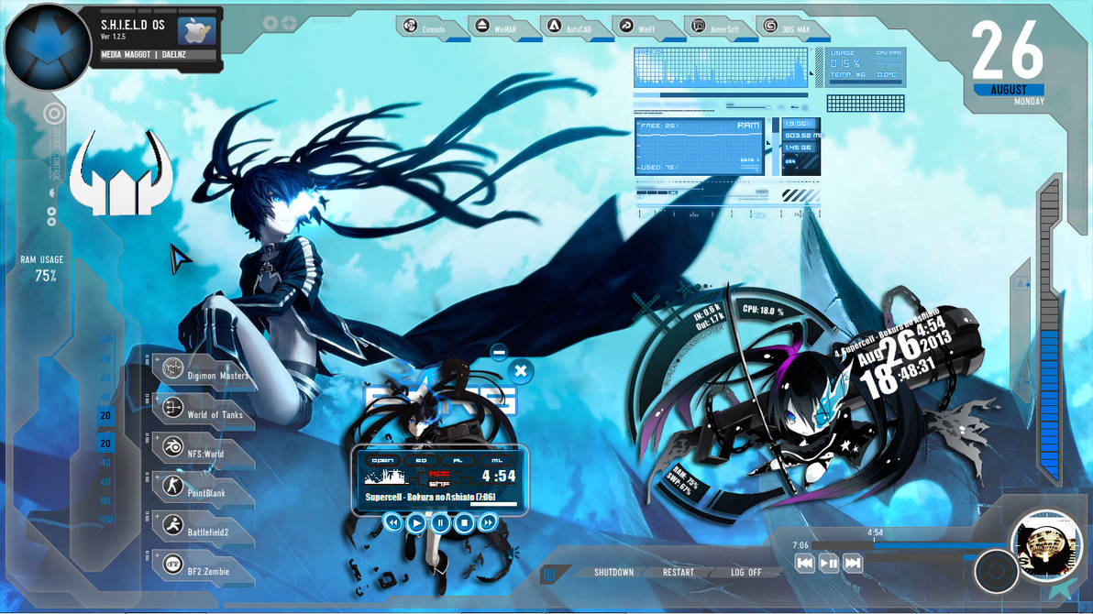Click the RAM USAGE 75% readout
Viewport: 1093px width, 614px height.
click(42, 269)
